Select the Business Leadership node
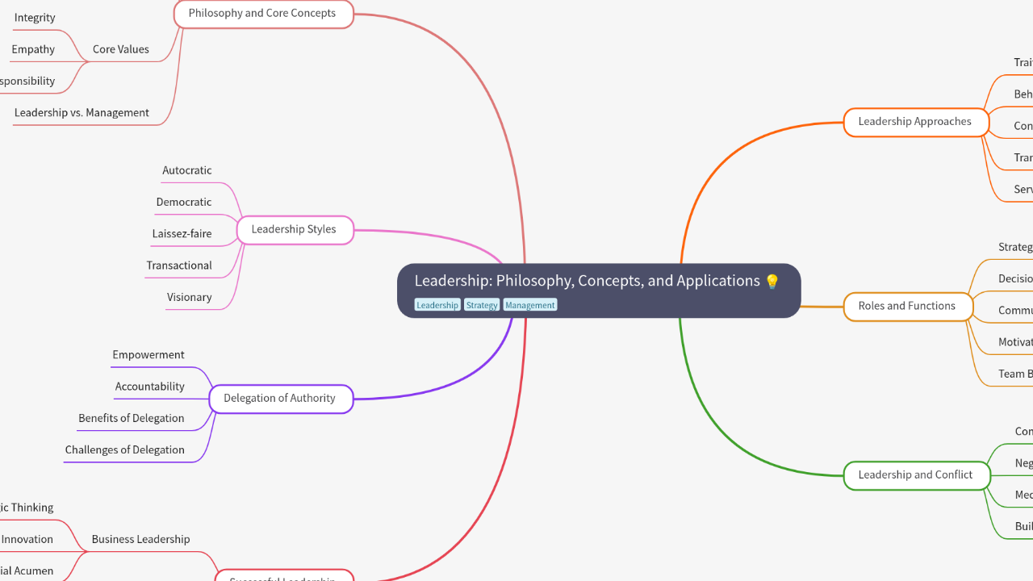 (141, 539)
